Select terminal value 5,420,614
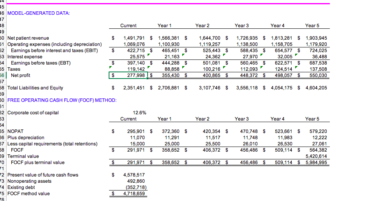This screenshot has height=201, width=368. (316, 156)
